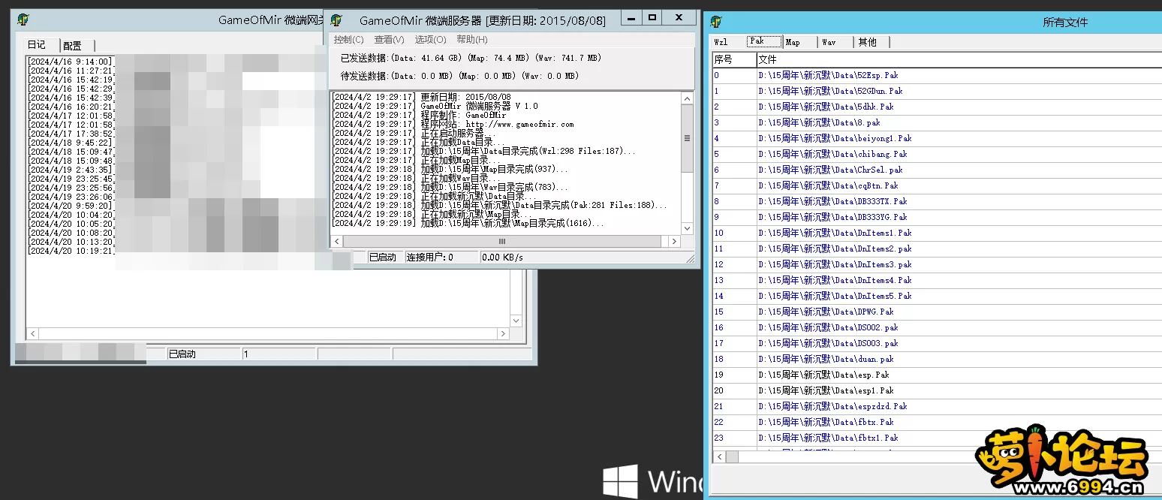Click log line 正在启动服务器
1162x500 pixels.
(414, 133)
